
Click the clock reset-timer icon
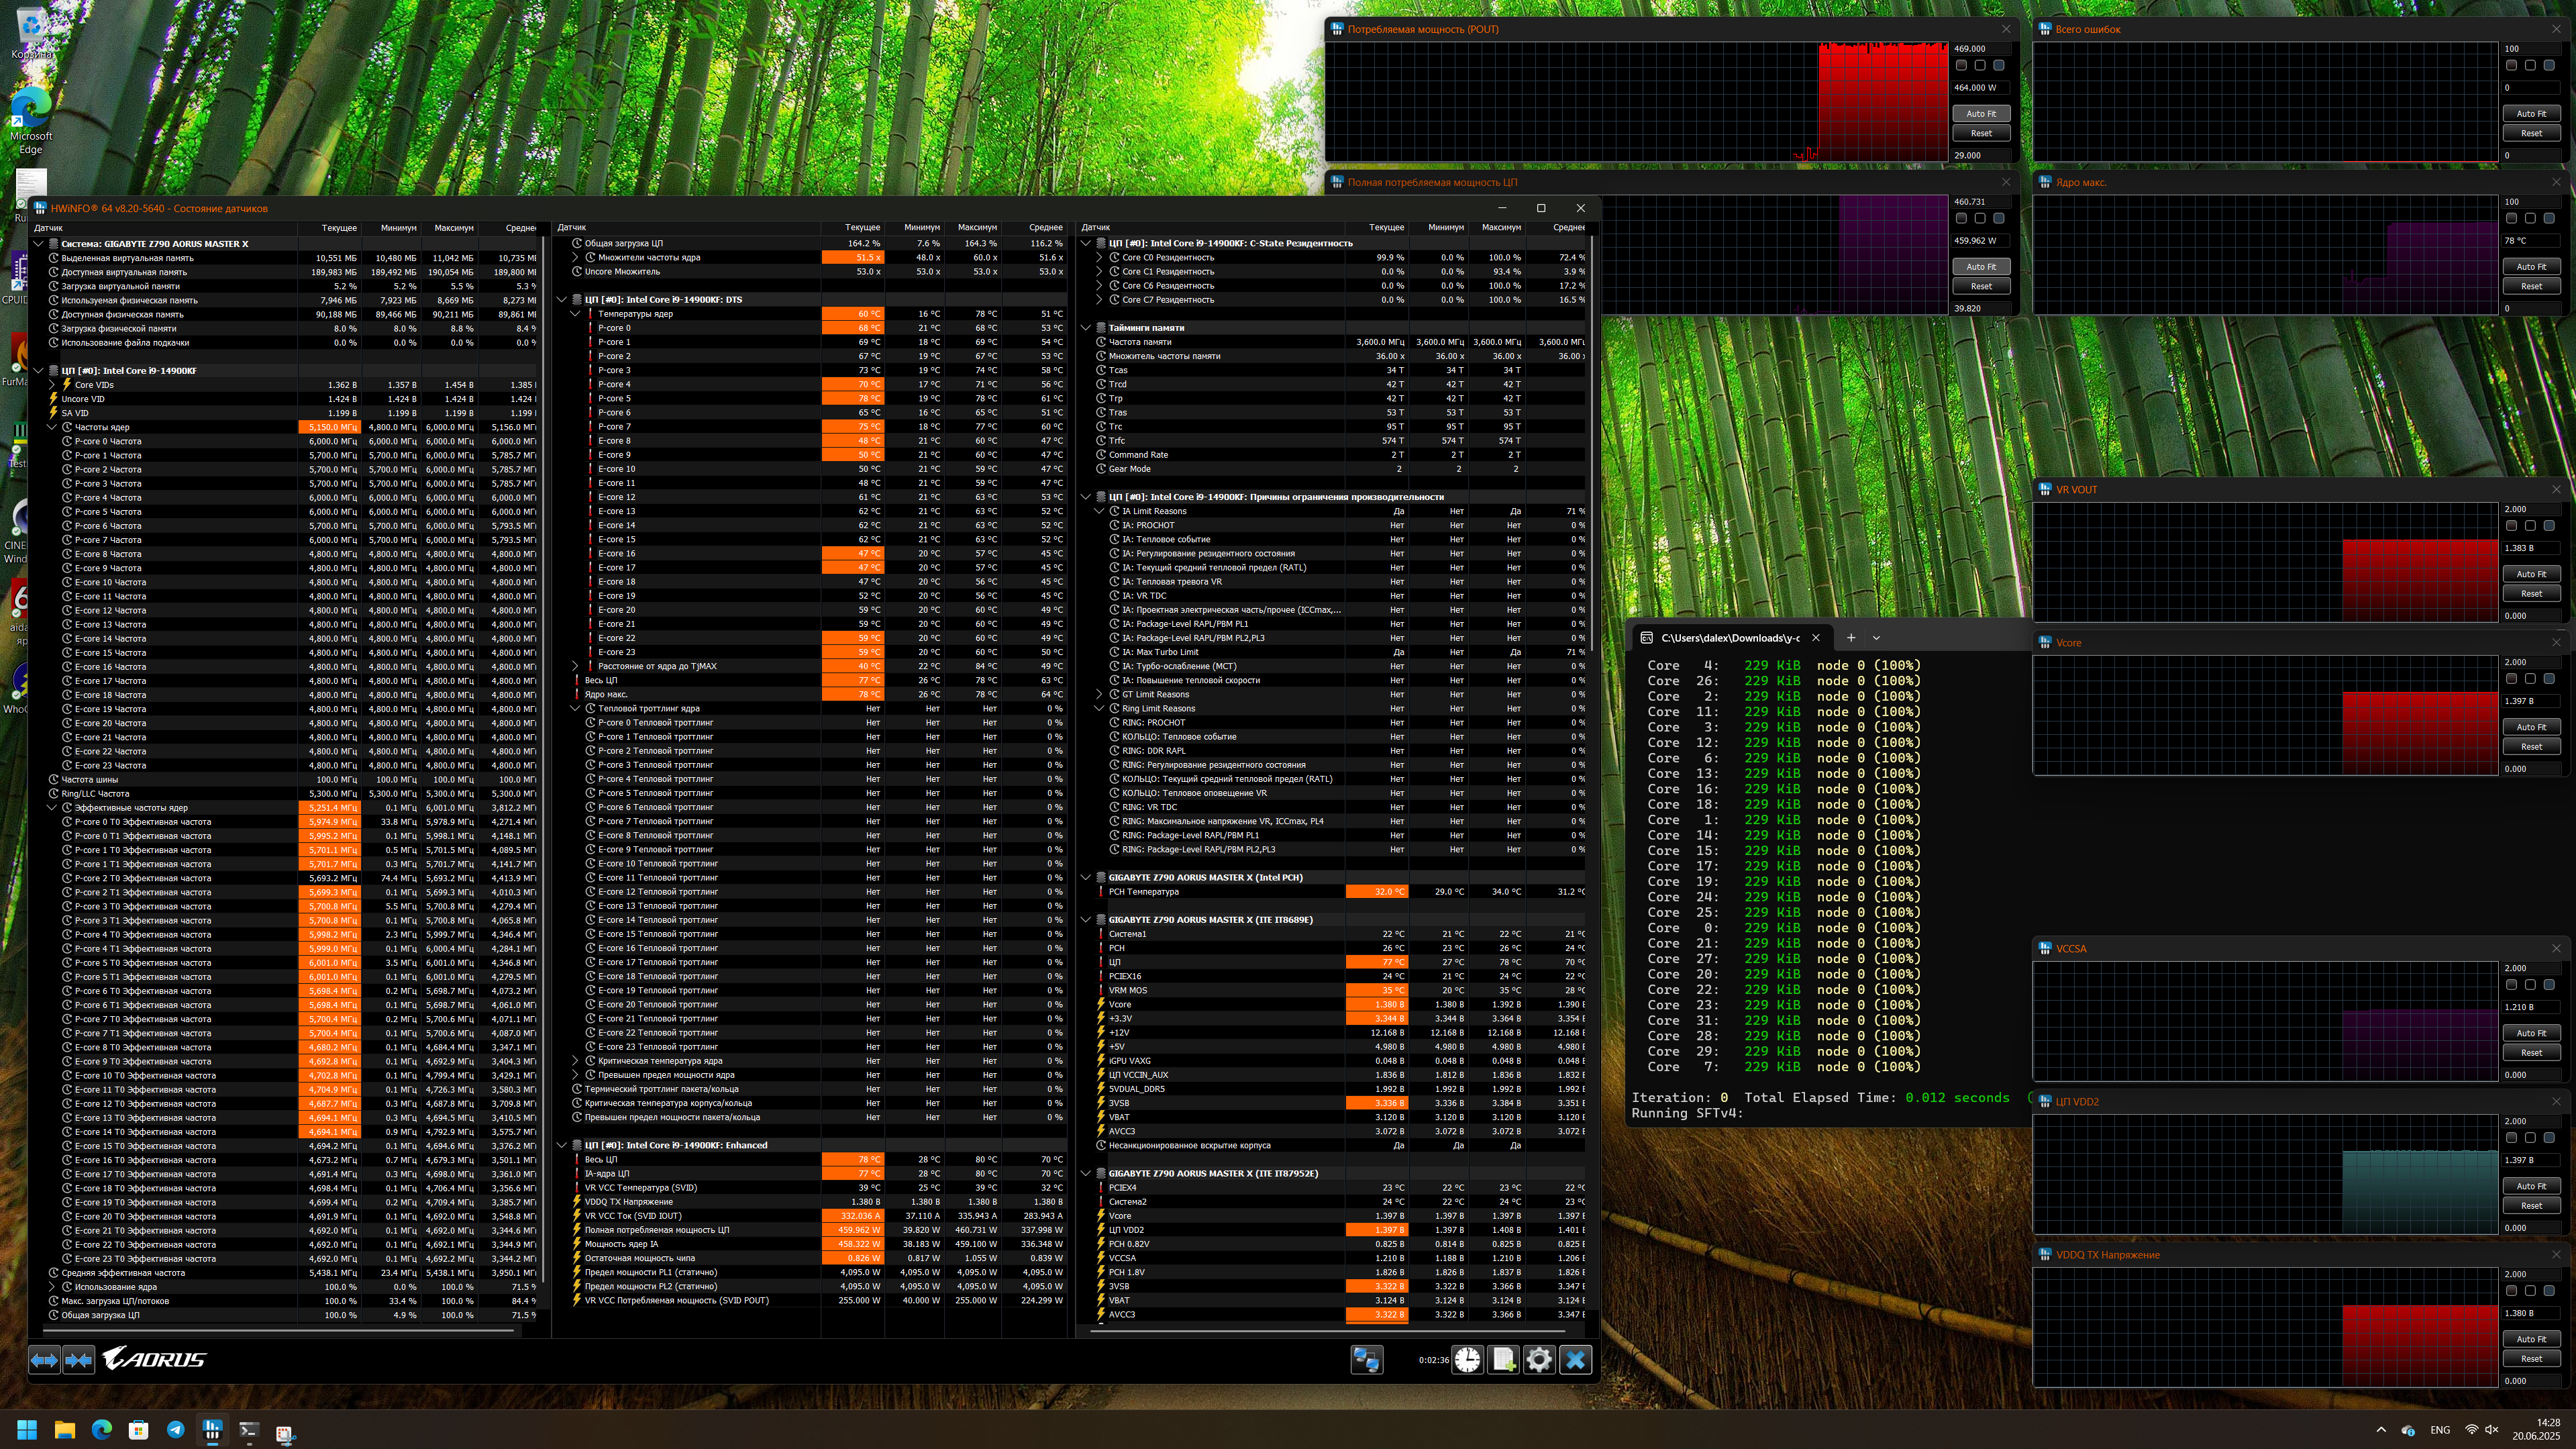[x=1467, y=1359]
